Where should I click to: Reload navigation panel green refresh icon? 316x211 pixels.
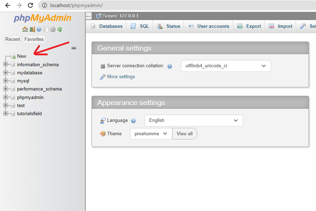pos(60,29)
